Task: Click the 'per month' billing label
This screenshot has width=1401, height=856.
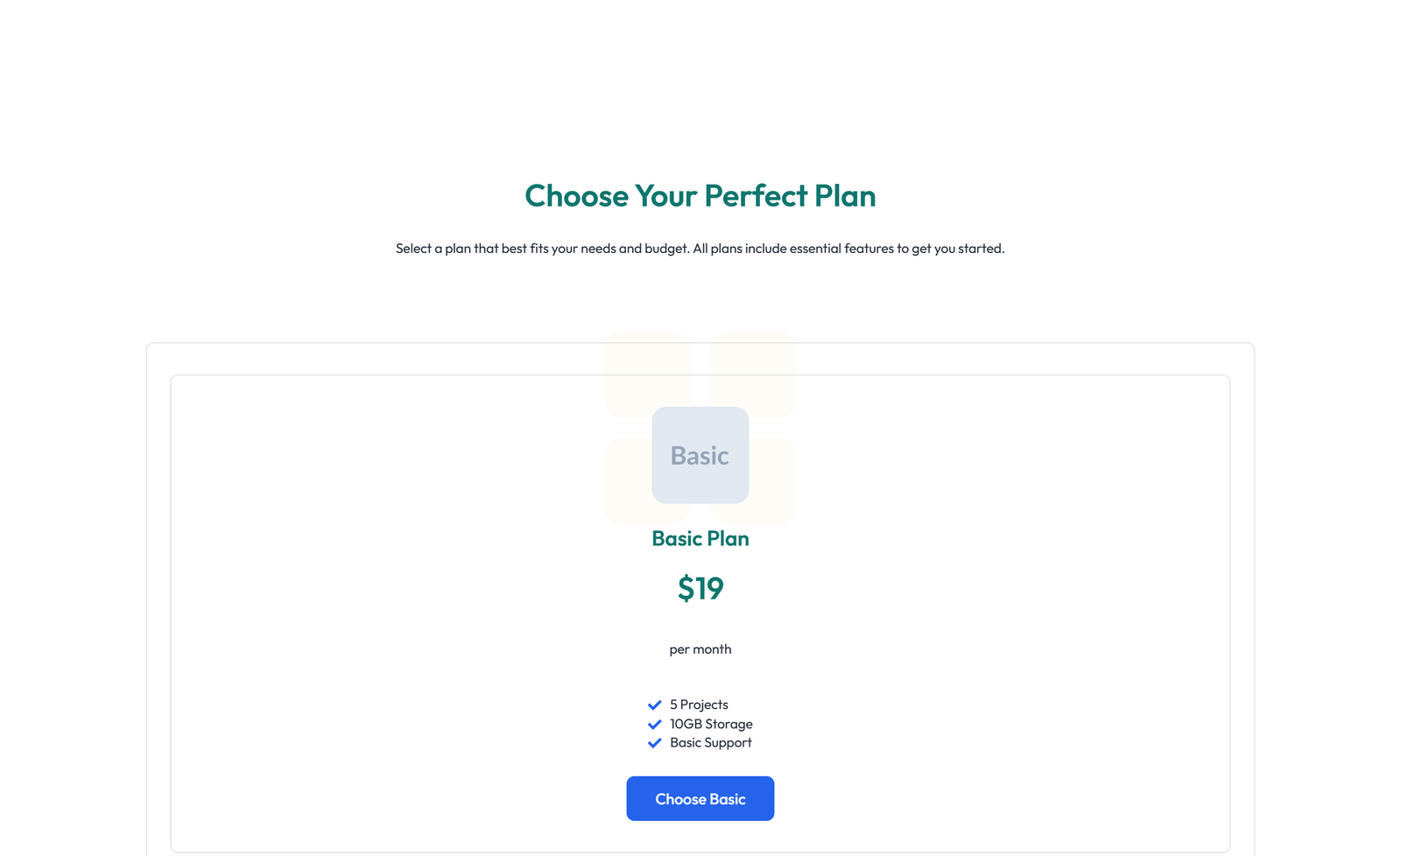Action: 700,649
